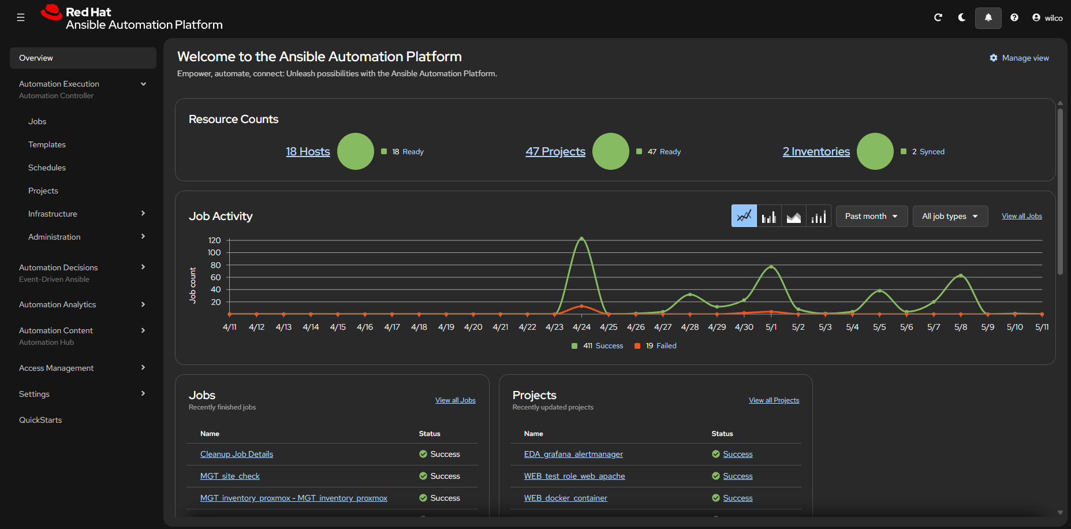This screenshot has height=529, width=1071.
Task: Open Projects in the sidebar
Action: 43,191
